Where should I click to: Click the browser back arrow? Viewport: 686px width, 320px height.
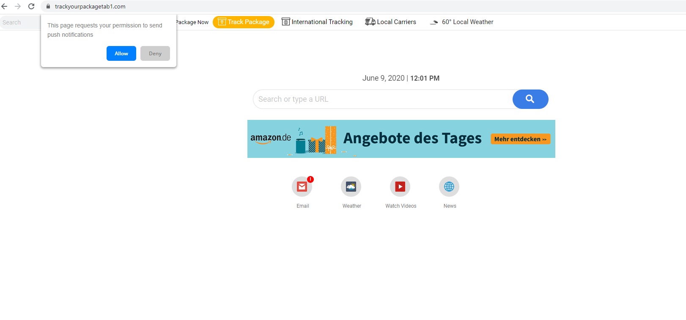click(5, 6)
